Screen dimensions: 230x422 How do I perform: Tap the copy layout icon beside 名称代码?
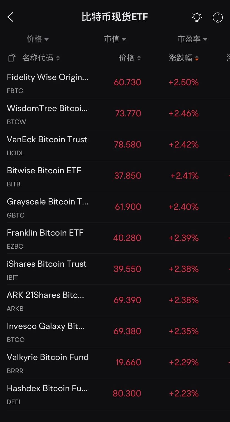coord(11,58)
